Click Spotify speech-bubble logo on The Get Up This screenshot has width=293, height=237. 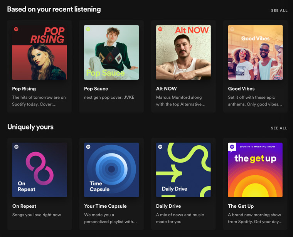tap(232, 147)
